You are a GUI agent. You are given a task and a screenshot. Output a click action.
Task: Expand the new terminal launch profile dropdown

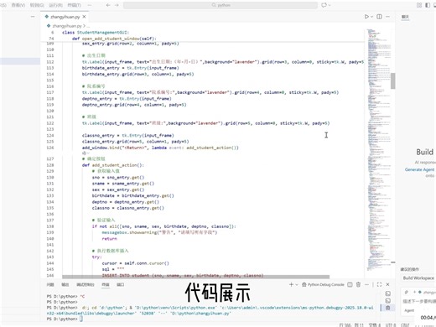click(x=297, y=284)
